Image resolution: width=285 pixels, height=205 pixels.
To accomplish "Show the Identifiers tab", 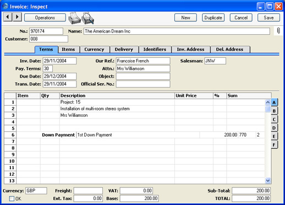I will [155, 50].
